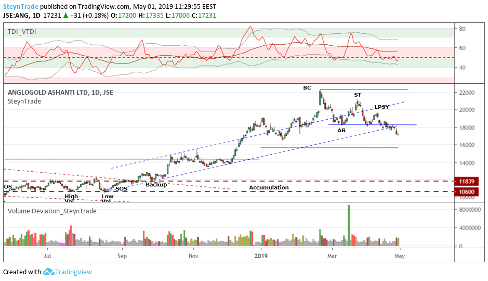Image resolution: width=488 pixels, height=281 pixels.
Task: Click the Low Vol annotation label
Action: (x=108, y=198)
